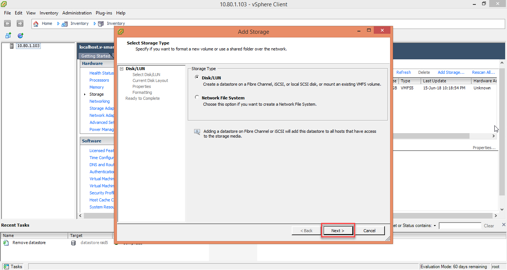This screenshot has height=270, width=507.
Task: Click the Remove datastore task icon in Recent Tasks
Action: pos(5,243)
